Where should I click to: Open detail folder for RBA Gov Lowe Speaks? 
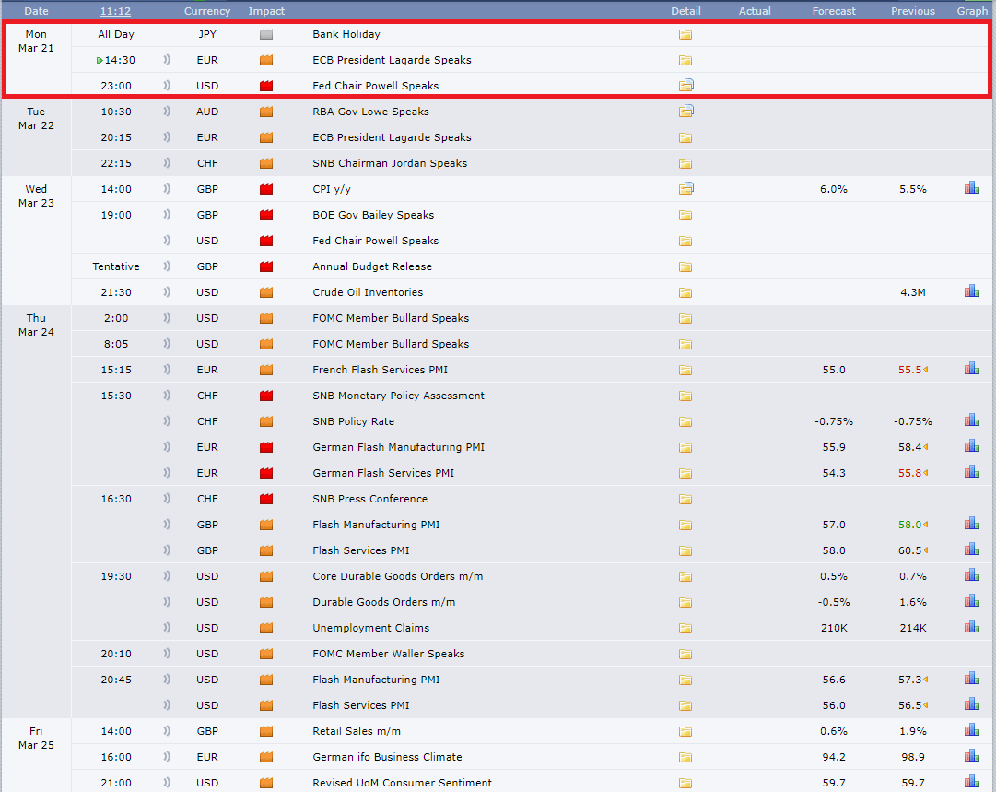[x=685, y=112]
